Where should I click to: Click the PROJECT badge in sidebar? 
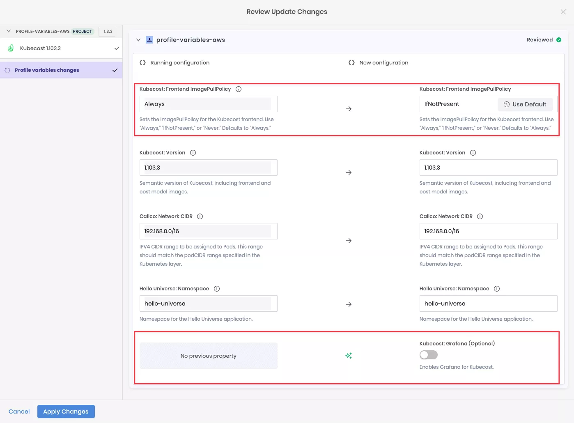click(x=83, y=31)
